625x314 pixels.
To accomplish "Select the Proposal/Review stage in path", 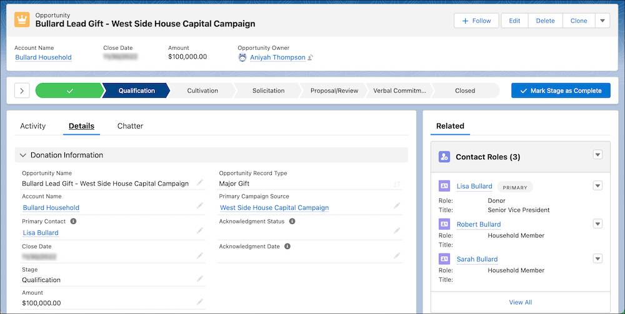I will point(334,91).
